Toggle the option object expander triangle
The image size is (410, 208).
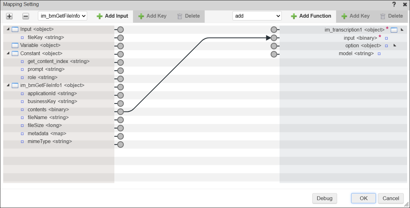[x=395, y=46]
